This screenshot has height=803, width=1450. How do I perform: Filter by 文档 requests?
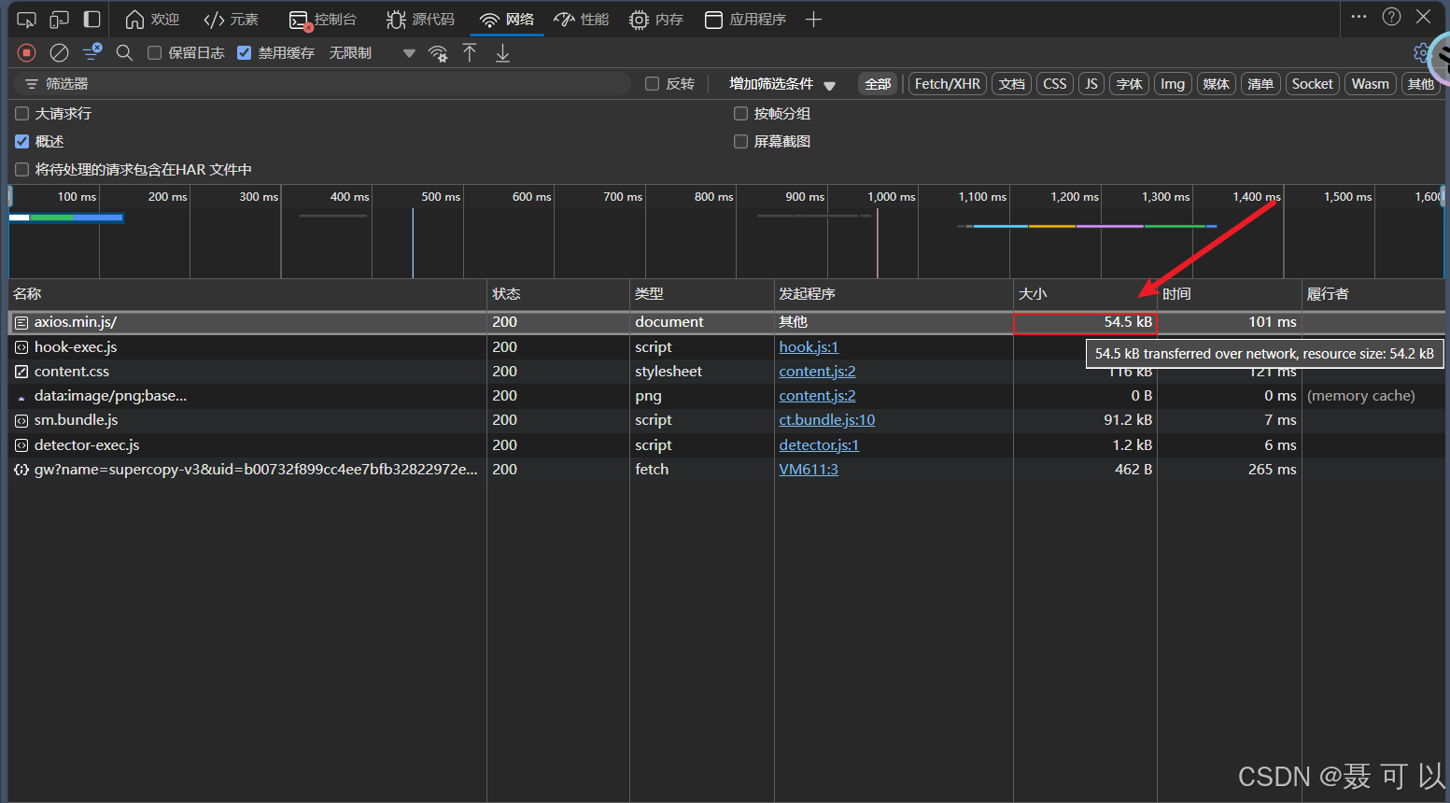point(1012,84)
